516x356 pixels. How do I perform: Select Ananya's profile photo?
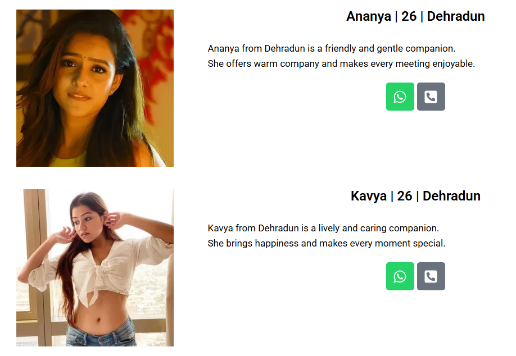95,88
